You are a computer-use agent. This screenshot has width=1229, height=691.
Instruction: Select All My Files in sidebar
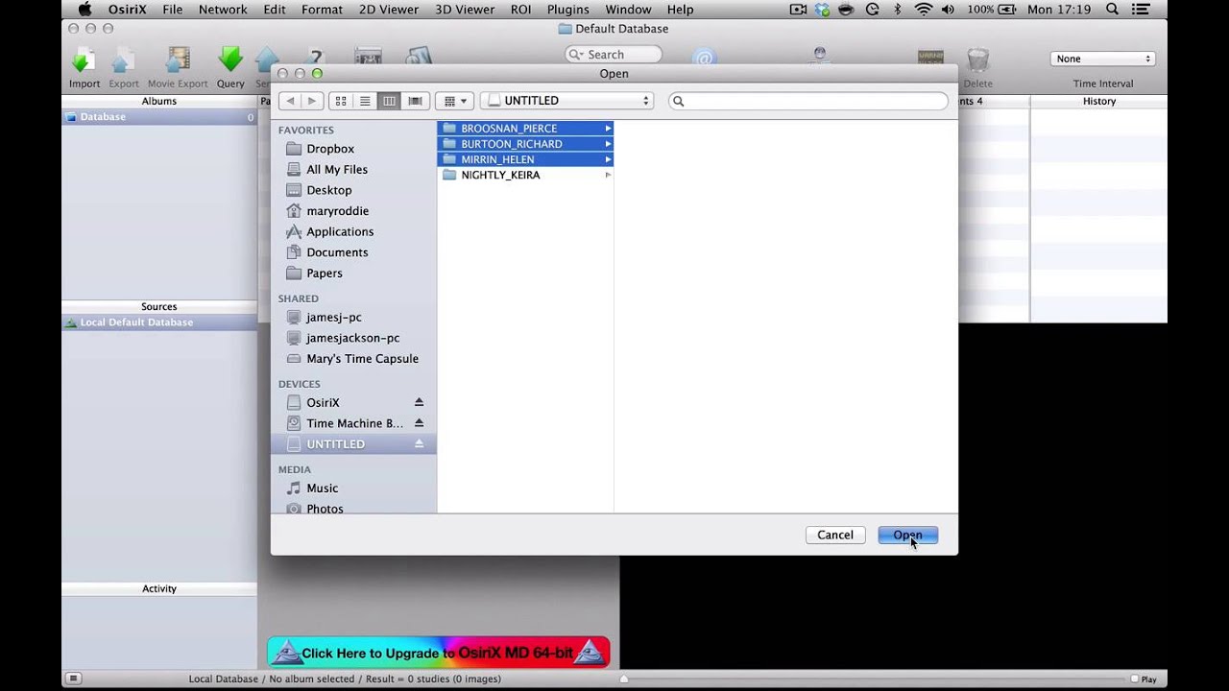337,170
